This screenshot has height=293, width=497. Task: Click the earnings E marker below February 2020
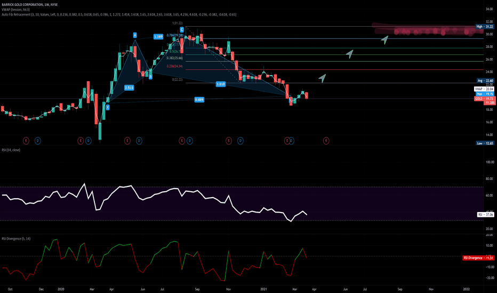(81, 140)
